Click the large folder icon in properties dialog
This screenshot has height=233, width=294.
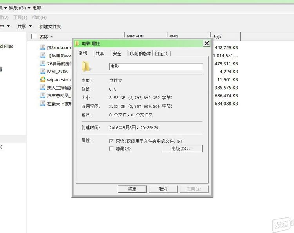pyautogui.click(x=86, y=66)
